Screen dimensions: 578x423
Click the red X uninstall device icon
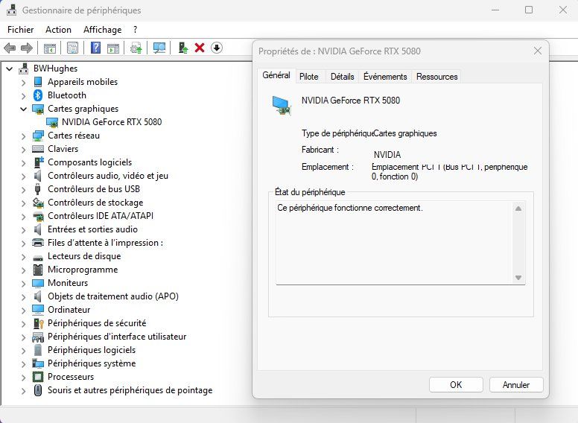[200, 48]
